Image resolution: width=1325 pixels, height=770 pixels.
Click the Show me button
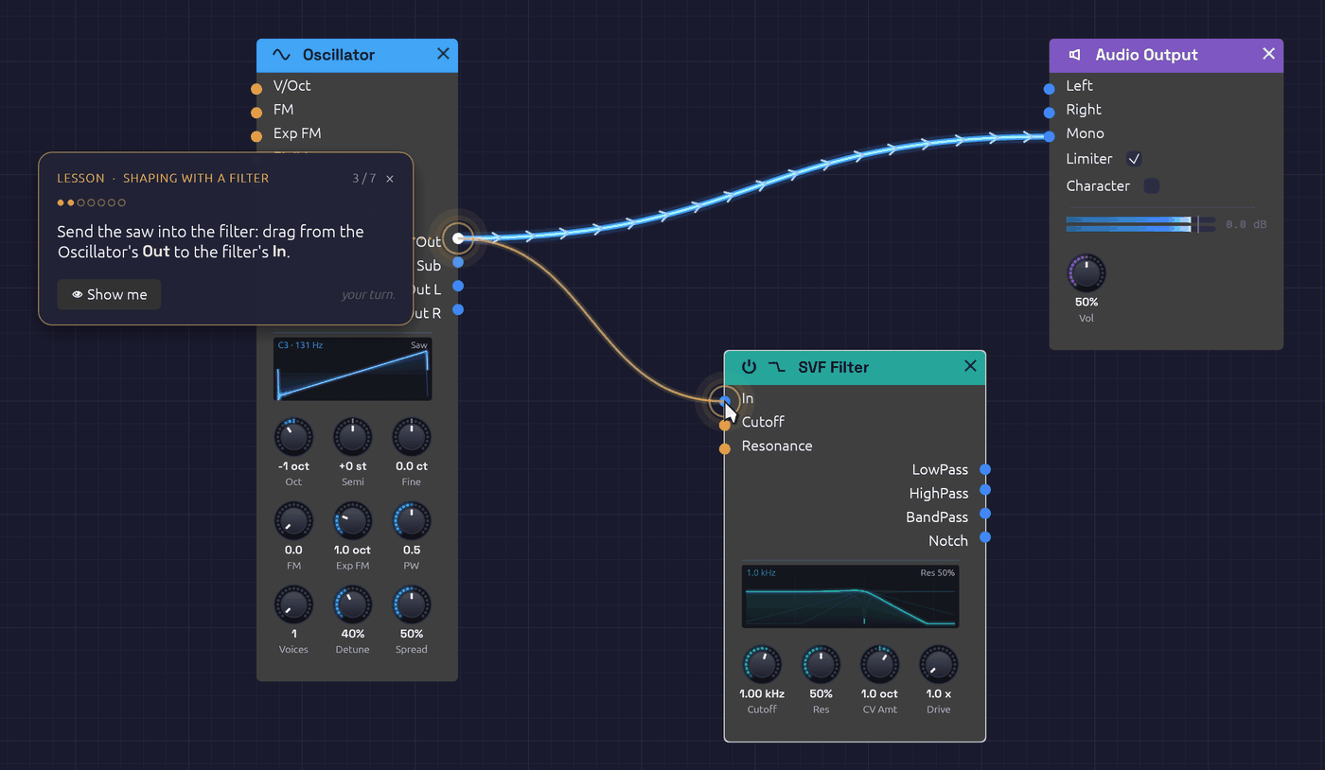(x=109, y=294)
